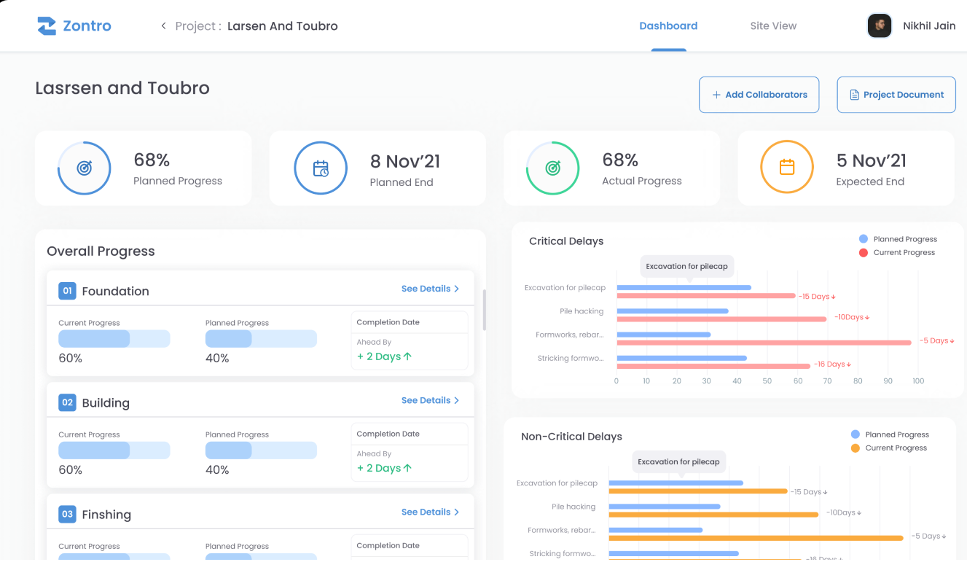The image size is (967, 562).
Task: Click green up arrow in Building completion
Action: coord(407,468)
